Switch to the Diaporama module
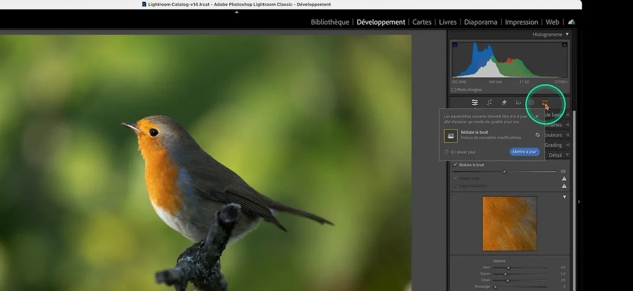Viewport: 633px width, 291px height. tap(481, 22)
